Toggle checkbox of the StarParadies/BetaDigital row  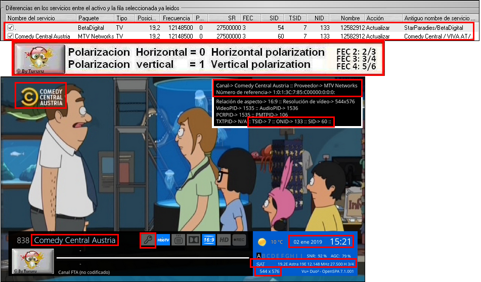click(11, 28)
